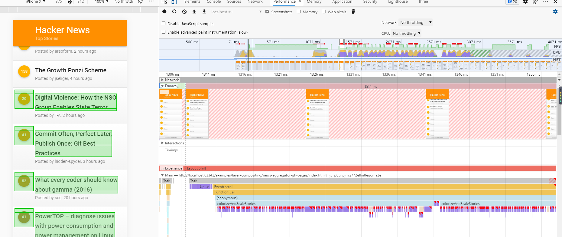562x237 pixels.
Task: Click the feedback person icon
Action: pyautogui.click(x=535, y=2)
